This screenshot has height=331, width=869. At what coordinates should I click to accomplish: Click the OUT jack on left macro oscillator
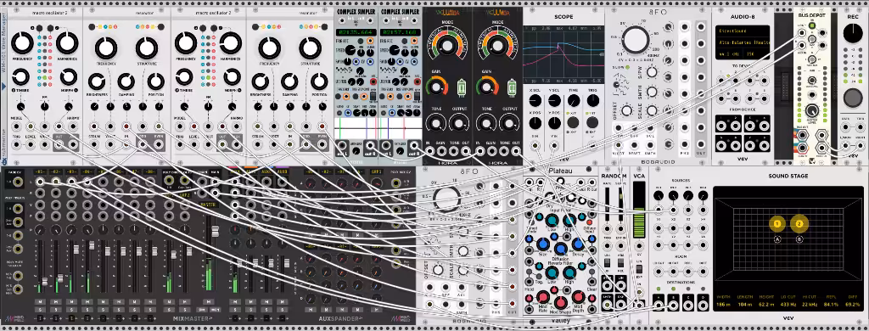click(x=59, y=145)
